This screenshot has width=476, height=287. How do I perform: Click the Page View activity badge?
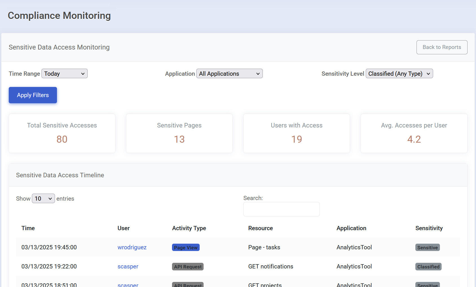[186, 248]
